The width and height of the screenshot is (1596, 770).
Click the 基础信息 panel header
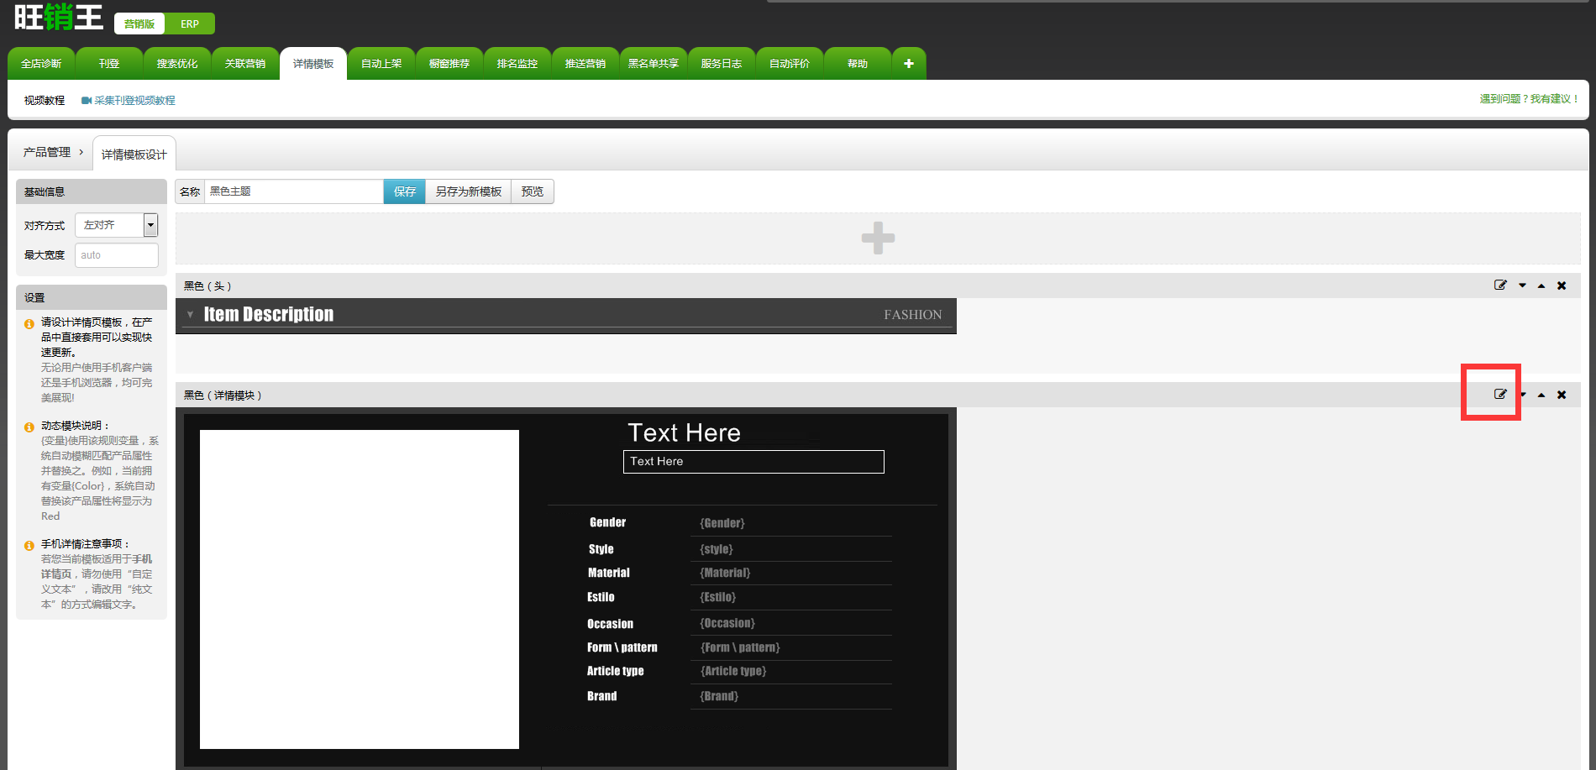(x=92, y=191)
